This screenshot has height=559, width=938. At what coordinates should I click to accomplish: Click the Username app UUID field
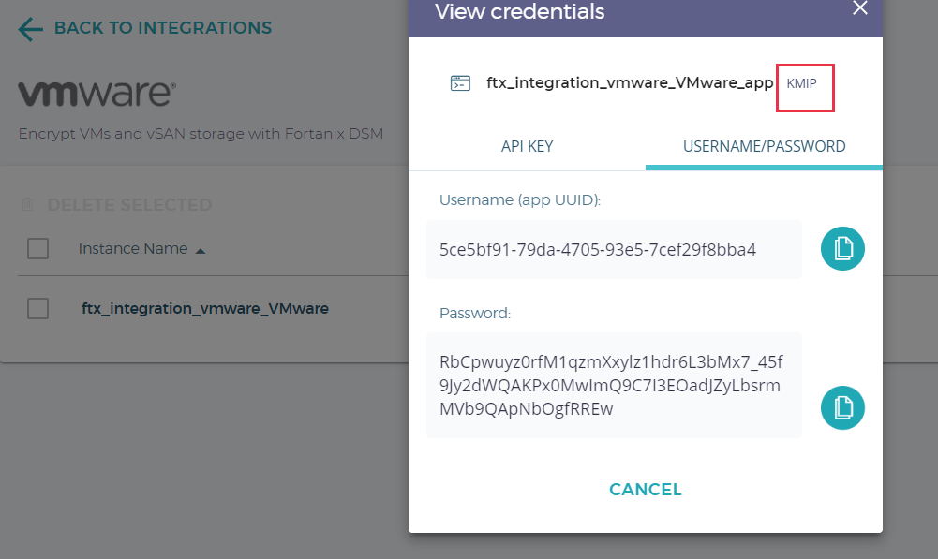pos(614,250)
